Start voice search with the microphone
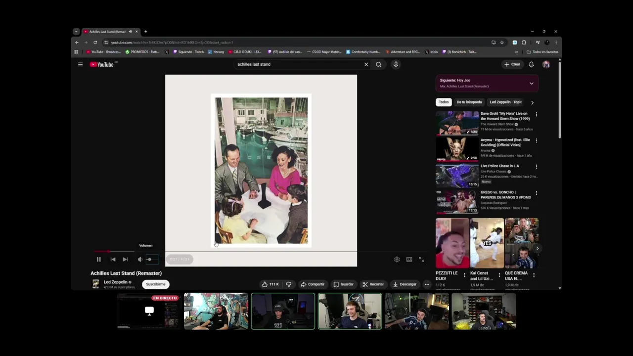This screenshot has height=356, width=633. tap(396, 64)
